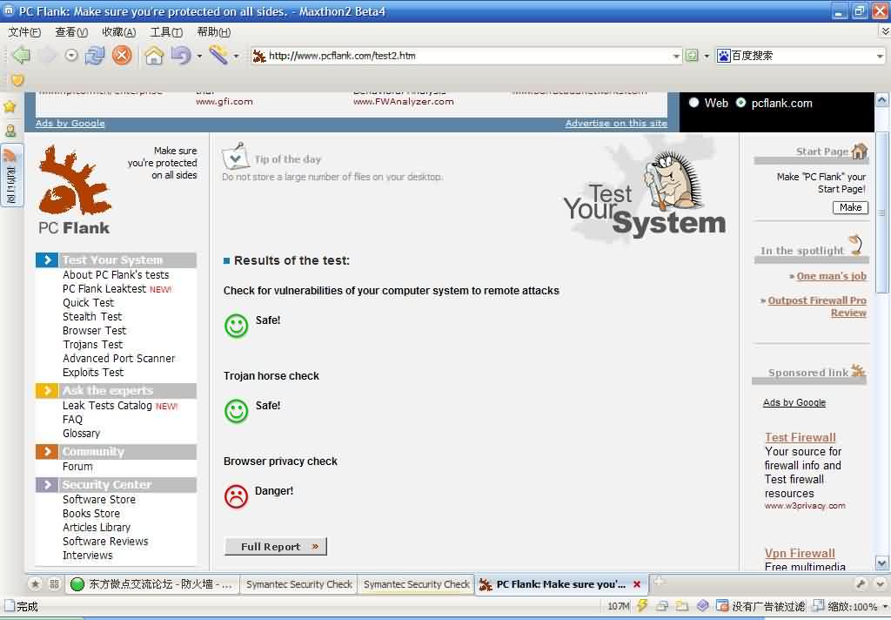Open the tab list chevron in tab bar

pyautogui.click(x=881, y=584)
